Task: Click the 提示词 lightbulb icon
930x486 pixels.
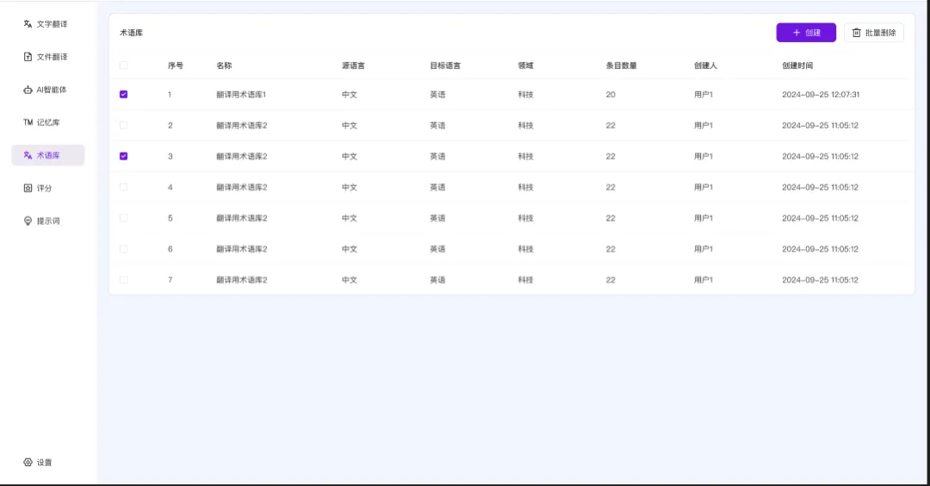Action: coord(28,221)
